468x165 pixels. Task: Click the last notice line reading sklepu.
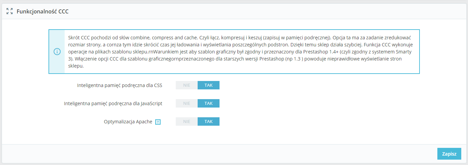[76, 66]
